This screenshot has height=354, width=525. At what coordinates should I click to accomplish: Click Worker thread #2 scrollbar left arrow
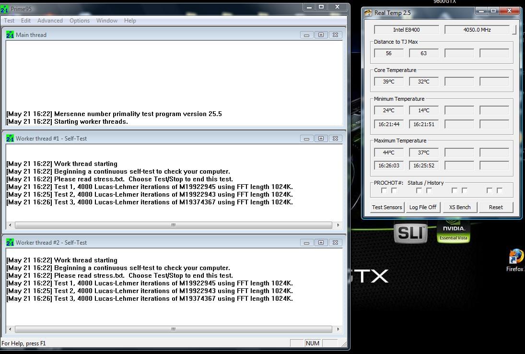click(x=10, y=329)
